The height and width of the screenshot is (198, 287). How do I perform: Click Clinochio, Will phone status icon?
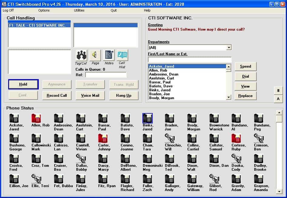click(169, 138)
